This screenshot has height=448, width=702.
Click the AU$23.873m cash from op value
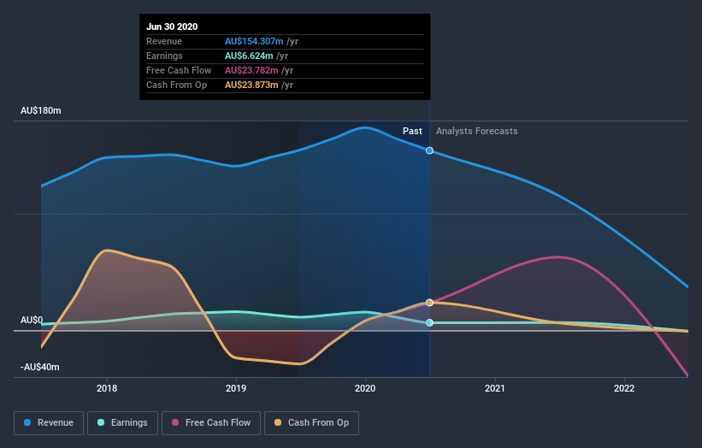point(251,85)
